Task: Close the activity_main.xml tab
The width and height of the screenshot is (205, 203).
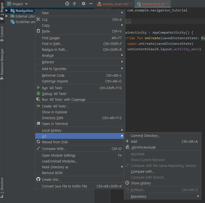Action: tap(131, 4)
